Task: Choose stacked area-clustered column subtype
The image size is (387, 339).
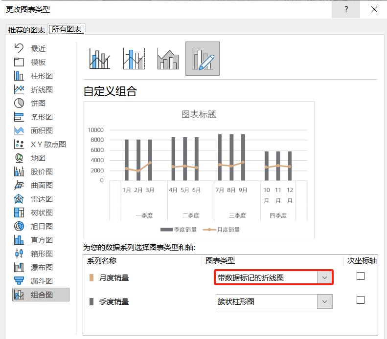Action: (x=168, y=59)
